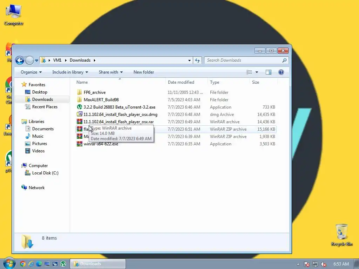Select the Computer desktop icon
This screenshot has width=359, height=269.
(14, 15)
